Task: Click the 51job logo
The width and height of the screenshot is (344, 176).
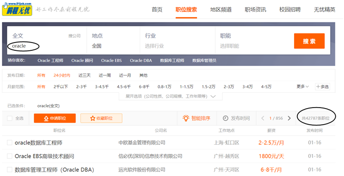Action: click(17, 9)
